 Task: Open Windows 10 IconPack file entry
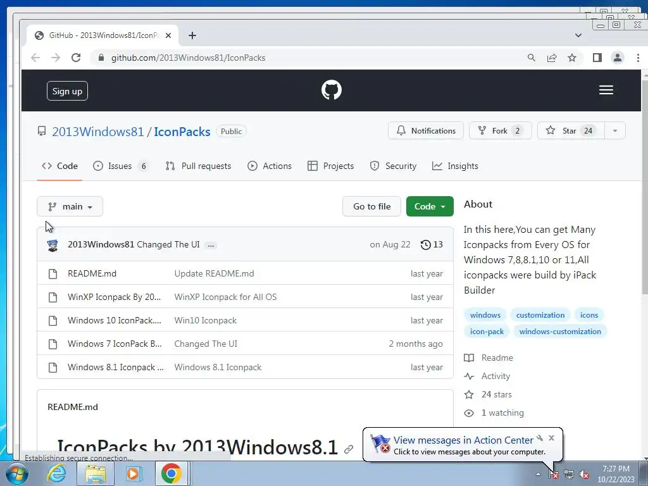click(x=115, y=321)
